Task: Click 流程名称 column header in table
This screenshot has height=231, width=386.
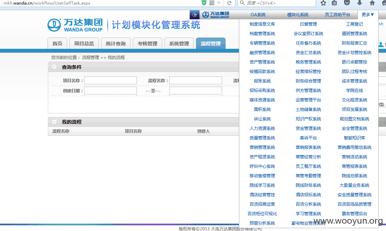Action: click(x=61, y=131)
